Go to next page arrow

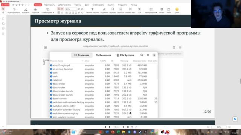click(x=123, y=127)
